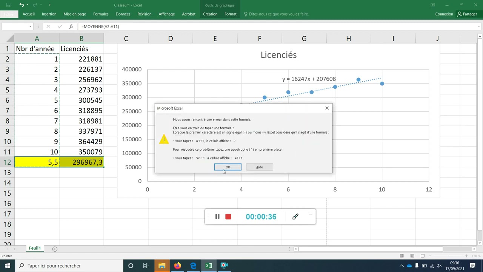Click the zoom in plus button
This screenshot has height=272, width=483.
click(466, 256)
